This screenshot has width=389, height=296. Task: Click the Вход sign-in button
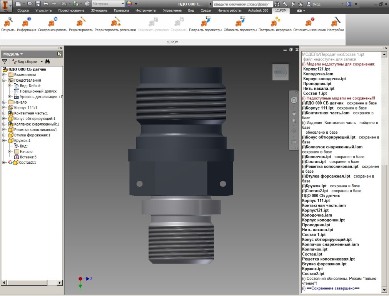[316, 4]
